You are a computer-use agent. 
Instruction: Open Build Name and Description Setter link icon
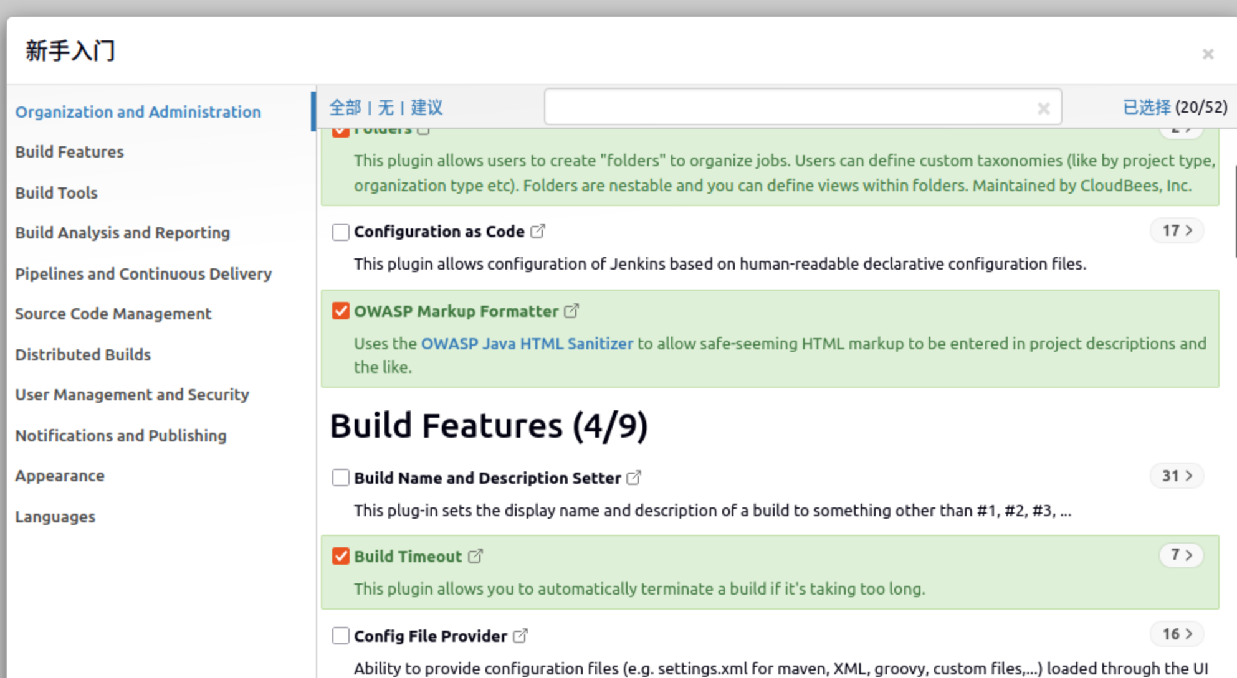(x=634, y=478)
